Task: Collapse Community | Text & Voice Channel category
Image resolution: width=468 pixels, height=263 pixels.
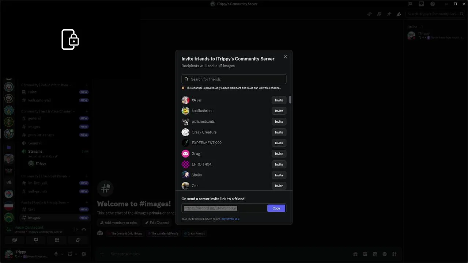Action: point(48,111)
